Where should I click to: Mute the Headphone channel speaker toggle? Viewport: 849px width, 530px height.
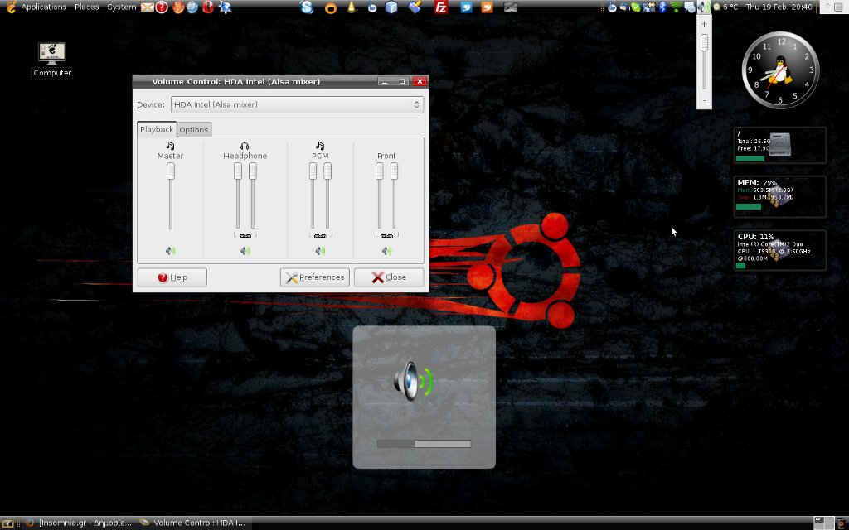tap(245, 251)
